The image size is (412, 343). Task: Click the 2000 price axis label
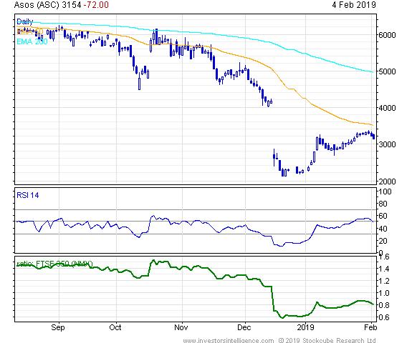click(387, 181)
